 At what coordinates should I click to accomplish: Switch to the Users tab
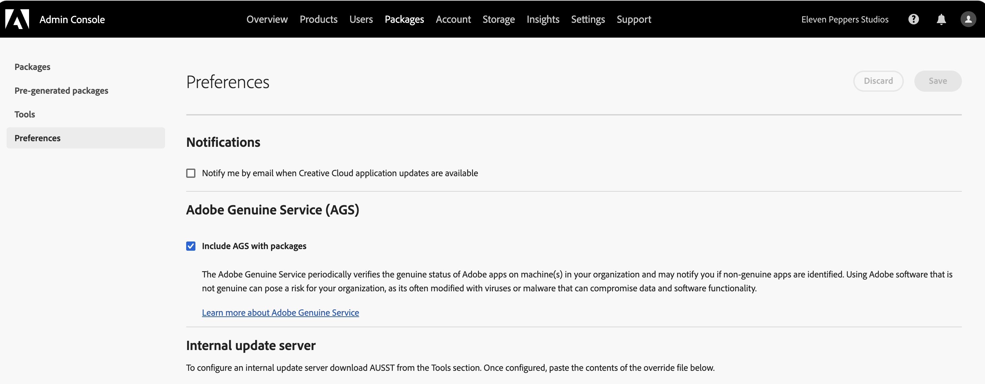pos(361,19)
